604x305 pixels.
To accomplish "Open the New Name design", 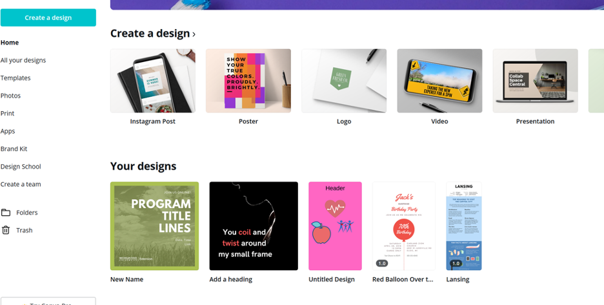I will (x=154, y=226).
